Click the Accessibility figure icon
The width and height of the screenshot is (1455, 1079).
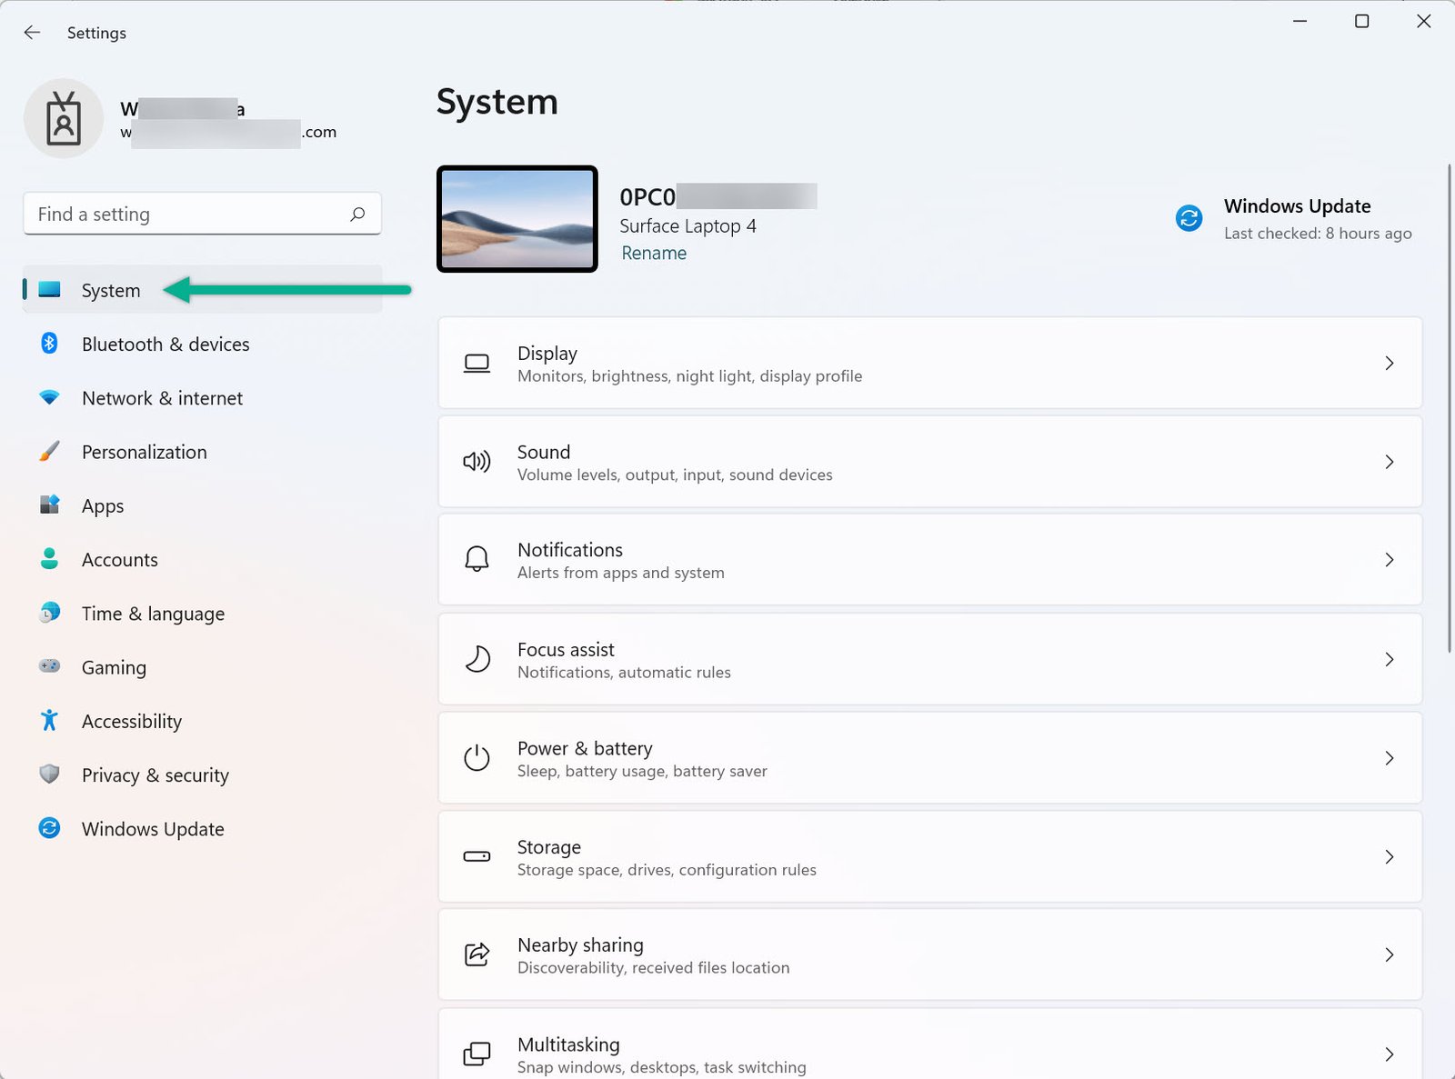pyautogui.click(x=49, y=720)
